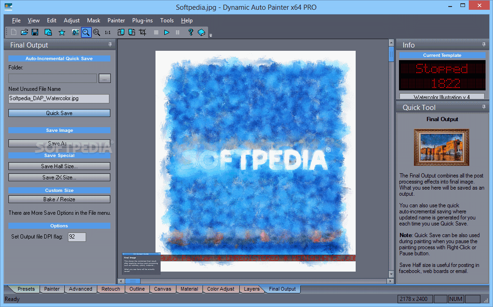
Task: Save using the floppy disk icon
Action: pos(35,32)
